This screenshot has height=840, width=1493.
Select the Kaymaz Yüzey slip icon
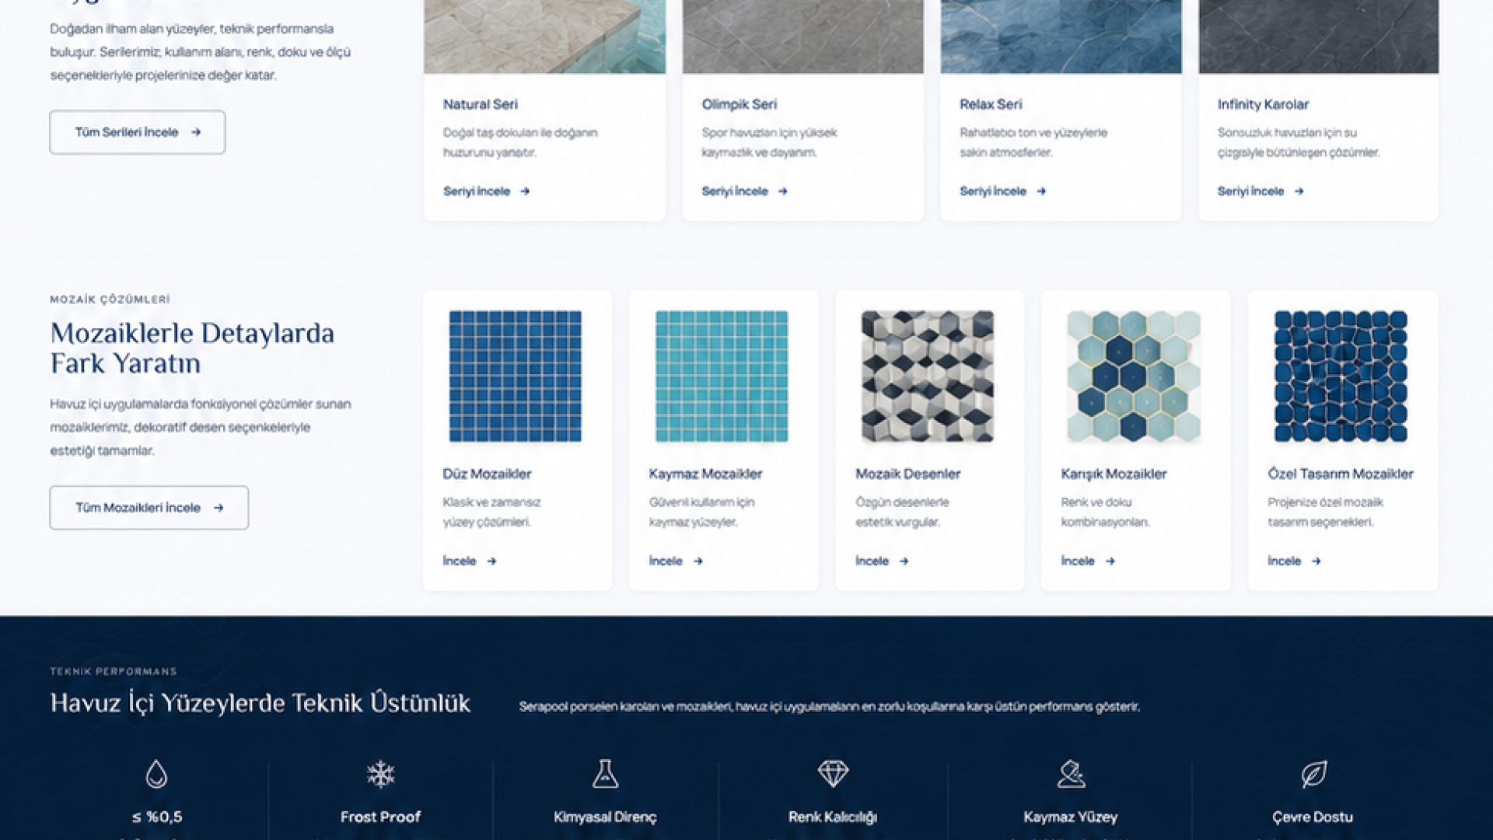(x=1071, y=774)
